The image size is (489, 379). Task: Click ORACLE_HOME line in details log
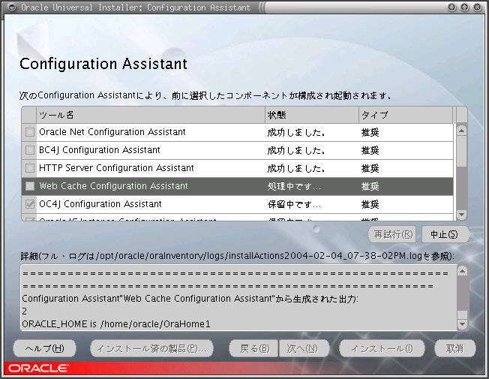(x=116, y=324)
